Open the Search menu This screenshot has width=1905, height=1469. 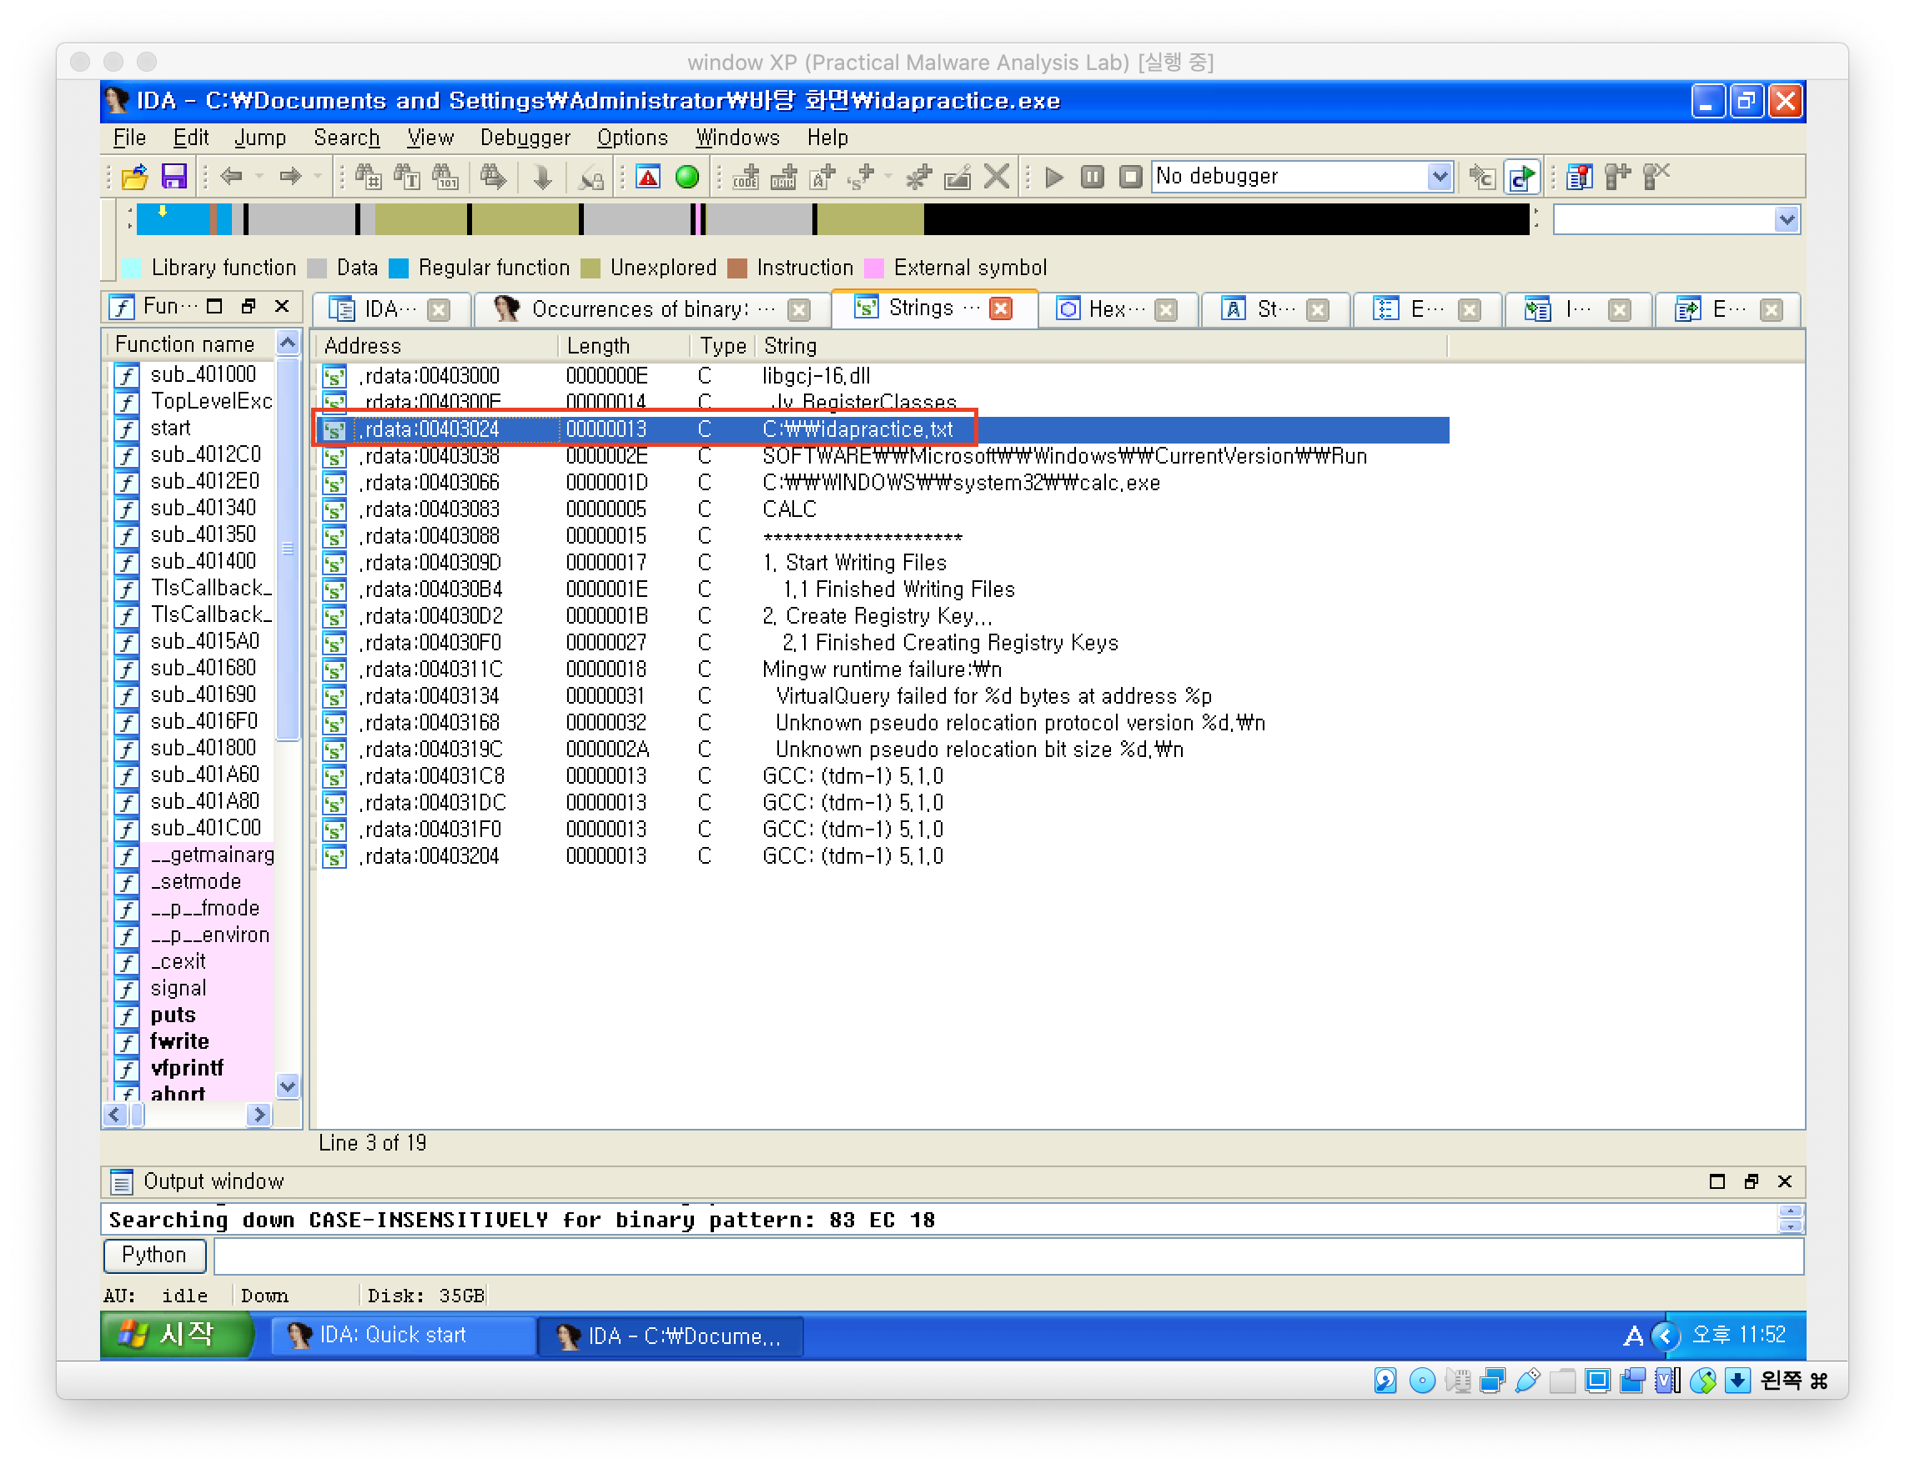pos(346,138)
